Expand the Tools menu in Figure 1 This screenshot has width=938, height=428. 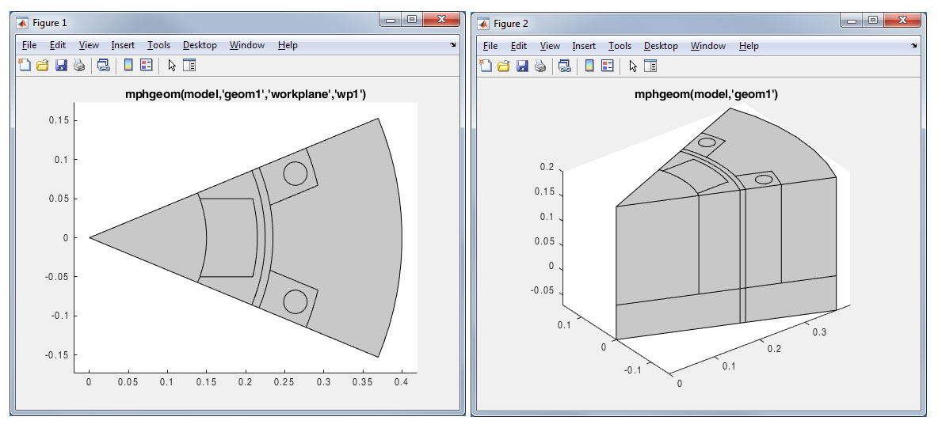click(158, 45)
